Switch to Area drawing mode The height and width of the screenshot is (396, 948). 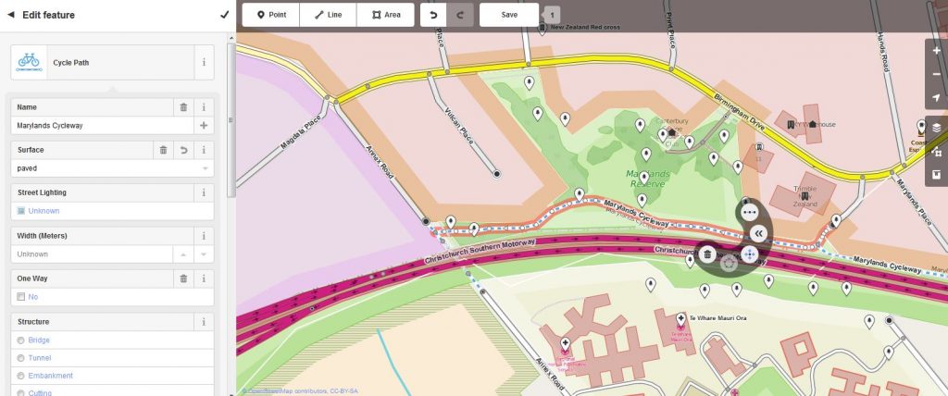pyautogui.click(x=386, y=15)
